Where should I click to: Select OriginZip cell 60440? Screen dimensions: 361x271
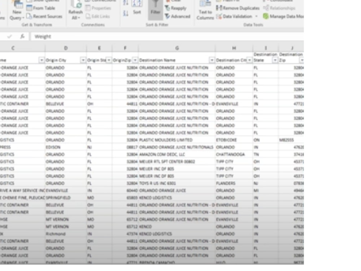pos(125,190)
